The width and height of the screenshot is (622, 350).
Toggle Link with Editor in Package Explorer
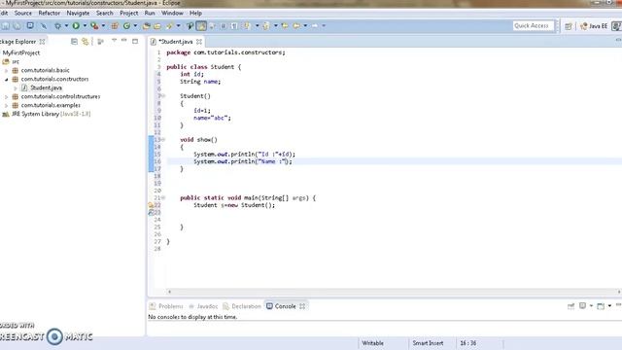click(x=85, y=41)
